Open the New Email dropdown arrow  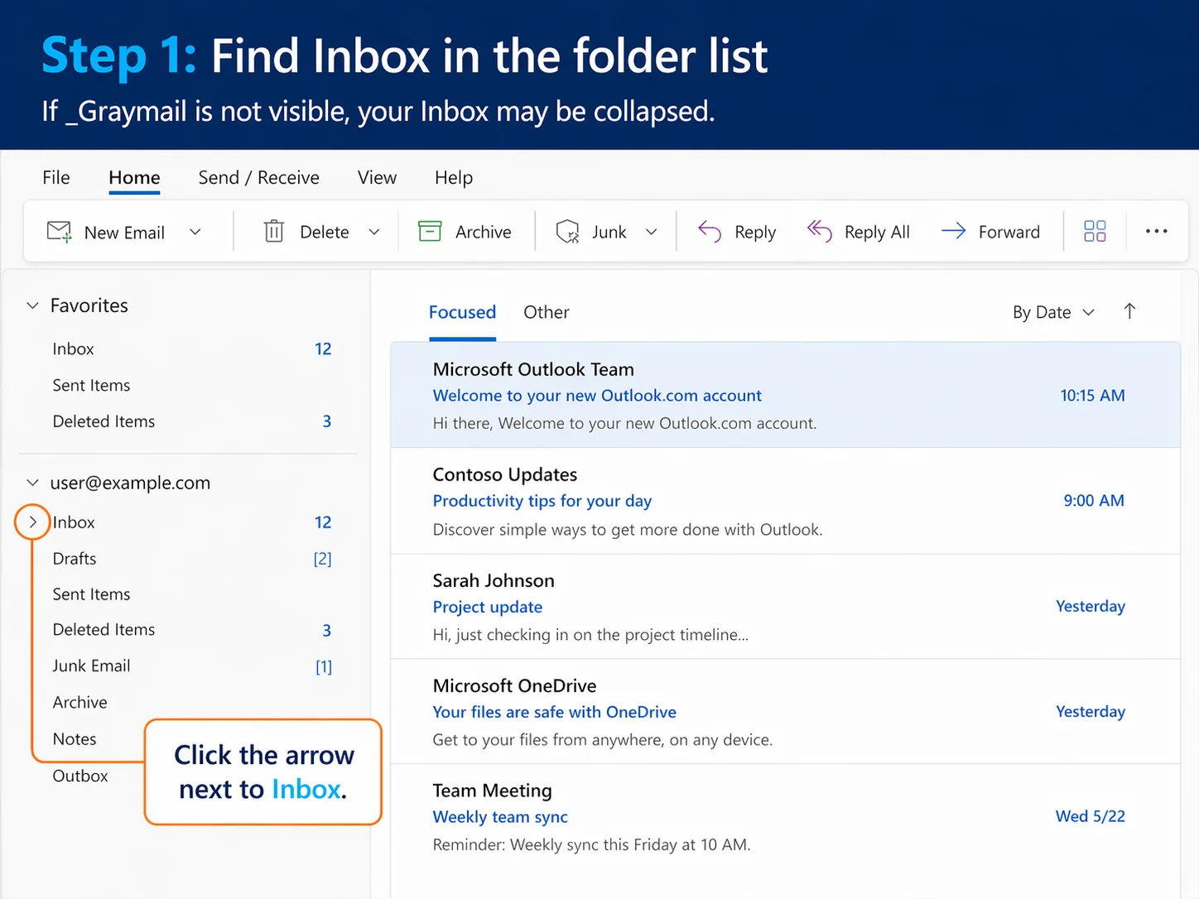point(195,232)
